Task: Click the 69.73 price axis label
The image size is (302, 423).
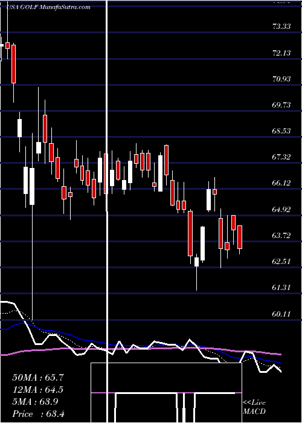Action: tap(281, 105)
